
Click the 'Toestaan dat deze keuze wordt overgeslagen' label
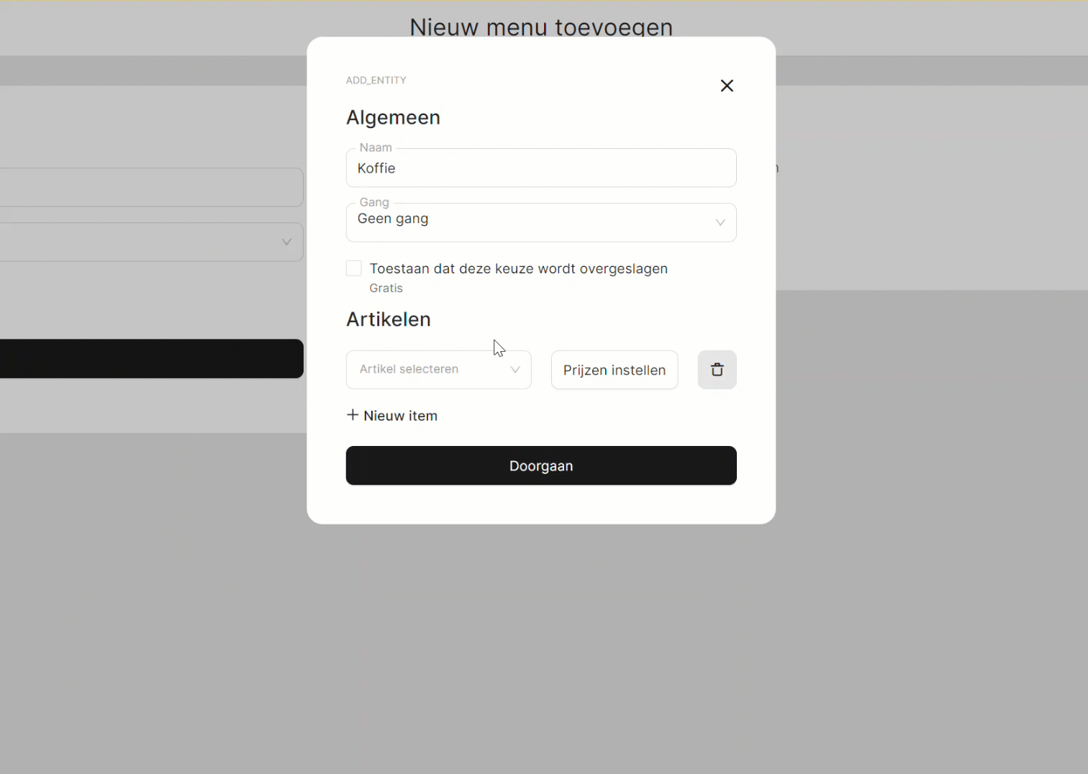(x=518, y=268)
